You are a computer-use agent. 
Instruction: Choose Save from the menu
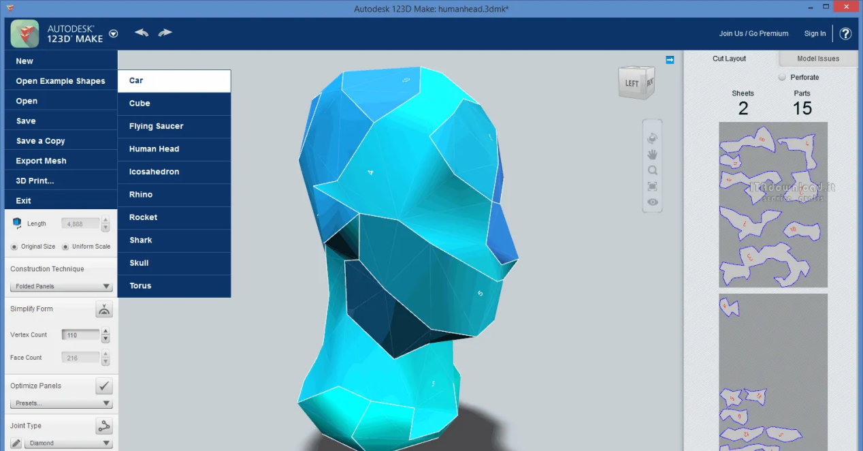pyautogui.click(x=61, y=121)
